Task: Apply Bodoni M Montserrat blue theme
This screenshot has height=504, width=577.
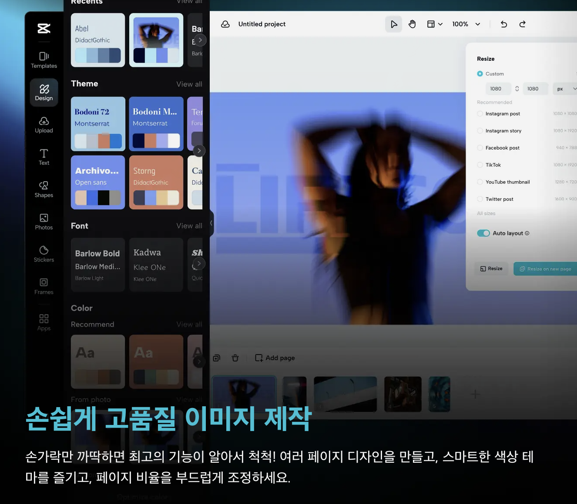Action: [x=156, y=124]
